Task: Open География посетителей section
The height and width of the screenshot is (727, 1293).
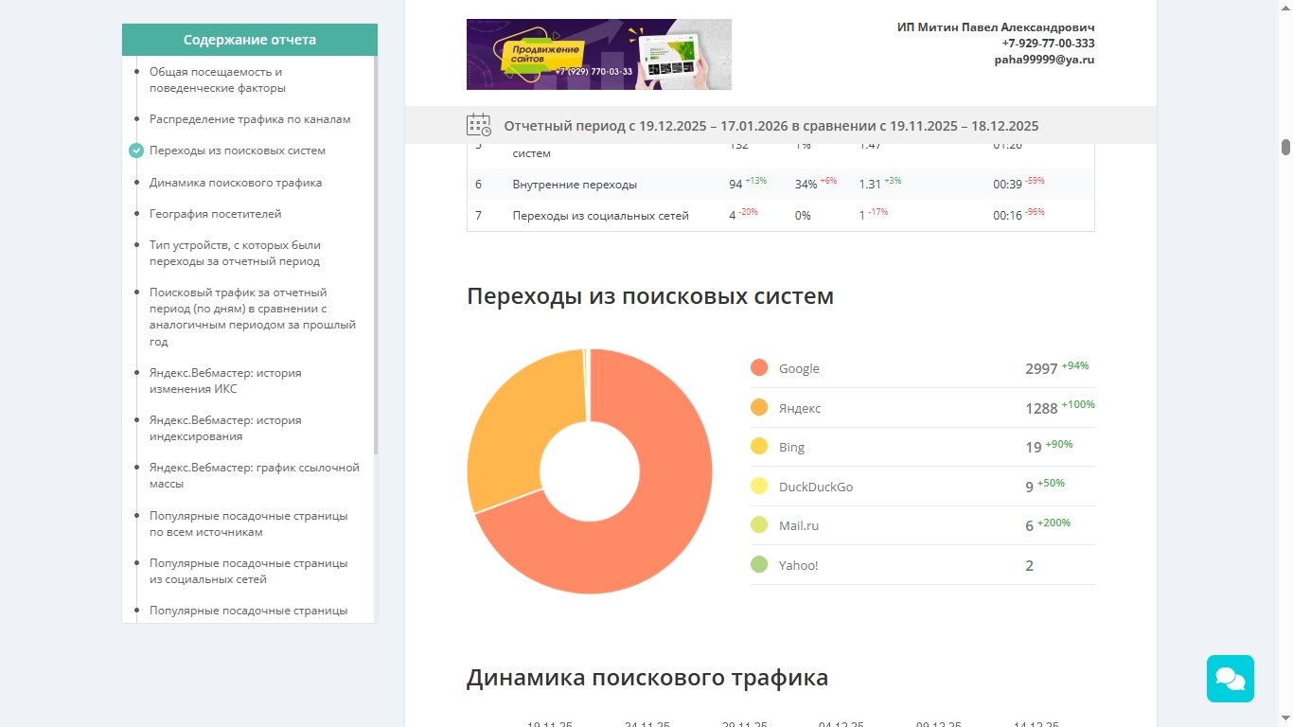Action: [215, 214]
